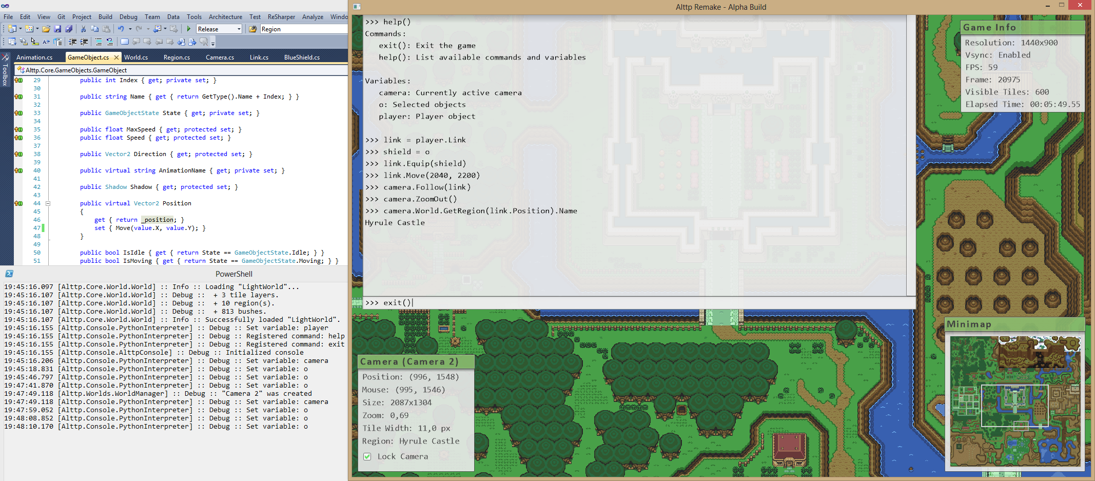Click the New Project toolbar icon
The width and height of the screenshot is (1095, 481).
[x=12, y=29]
